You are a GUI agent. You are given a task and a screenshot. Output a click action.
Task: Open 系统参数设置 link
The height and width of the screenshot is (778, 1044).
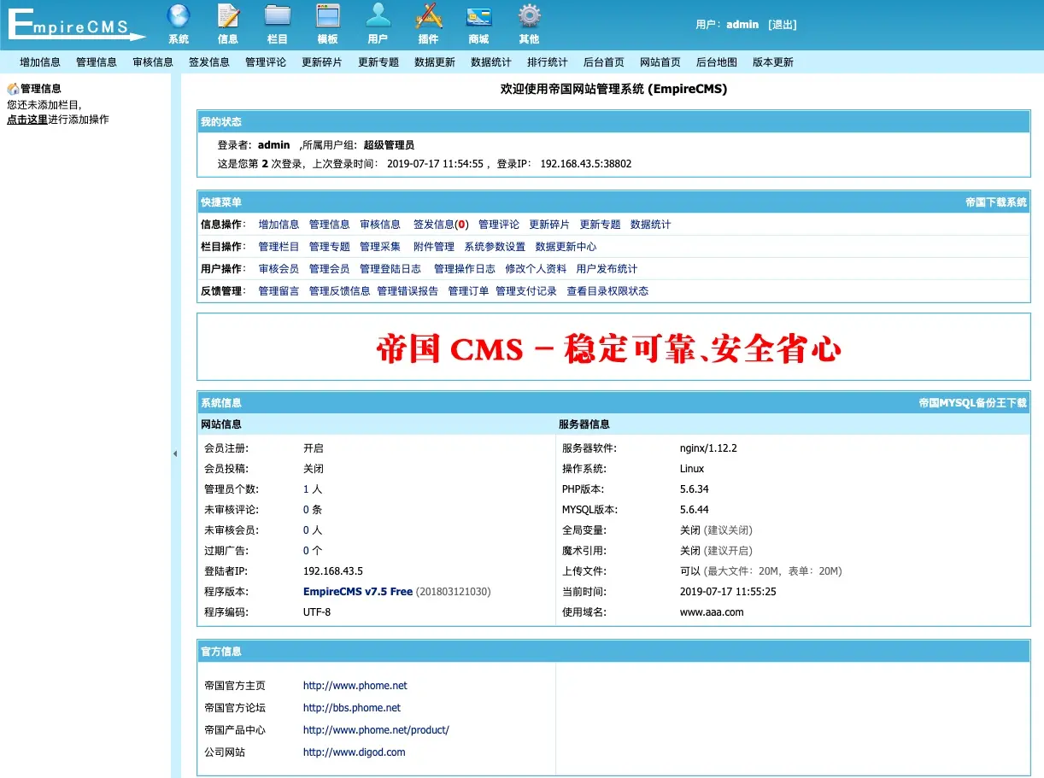[x=495, y=247]
